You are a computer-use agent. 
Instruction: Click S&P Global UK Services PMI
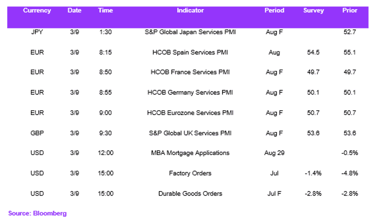pyautogui.click(x=190, y=133)
